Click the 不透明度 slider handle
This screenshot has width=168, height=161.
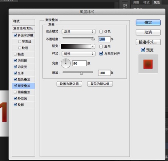(x=93, y=39)
